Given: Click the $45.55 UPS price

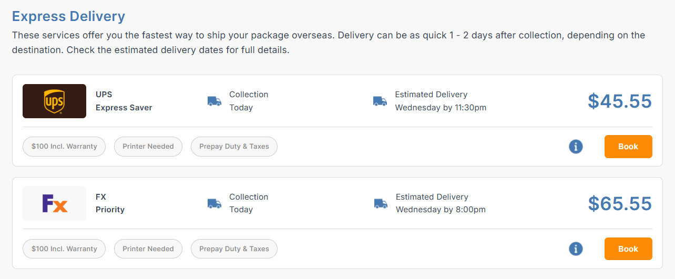Looking at the screenshot, I should (x=619, y=101).
